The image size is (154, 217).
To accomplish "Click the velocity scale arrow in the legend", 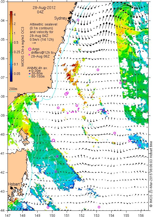I will (34, 43).
